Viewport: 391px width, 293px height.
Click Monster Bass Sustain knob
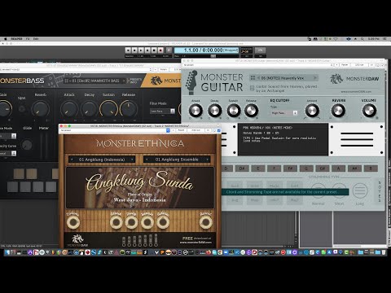pos(108,109)
